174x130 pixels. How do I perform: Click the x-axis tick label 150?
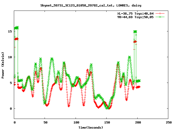pos(107,122)
